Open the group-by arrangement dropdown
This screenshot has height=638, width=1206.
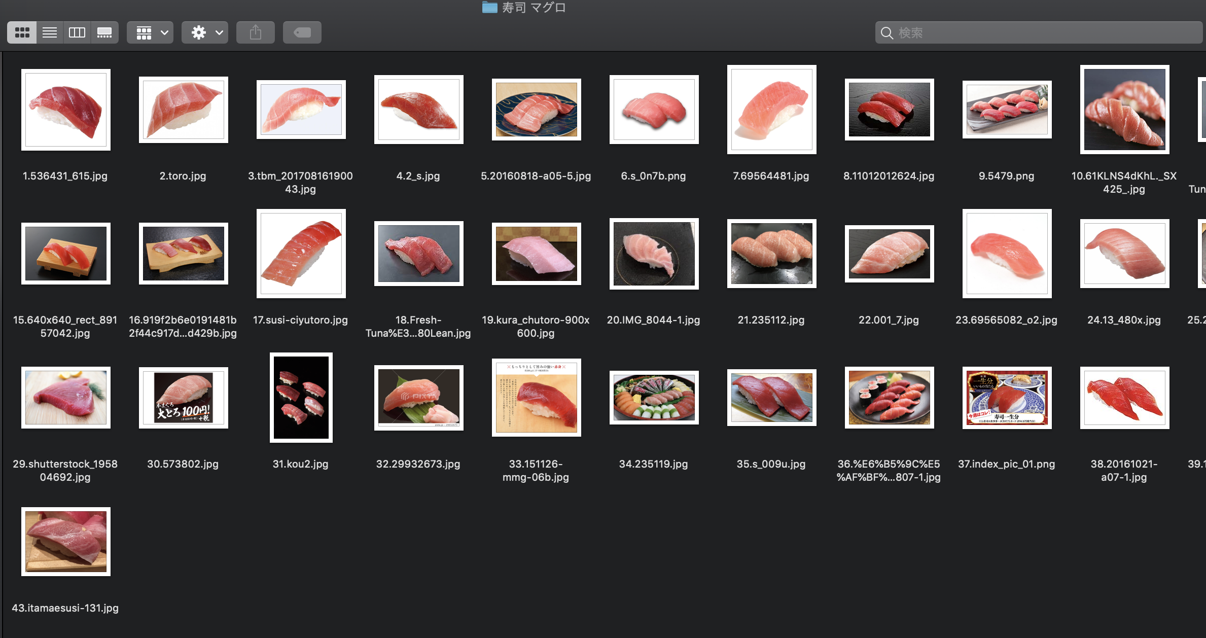click(x=145, y=32)
